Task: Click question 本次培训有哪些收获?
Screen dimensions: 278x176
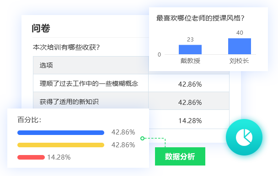Action: [66, 47]
